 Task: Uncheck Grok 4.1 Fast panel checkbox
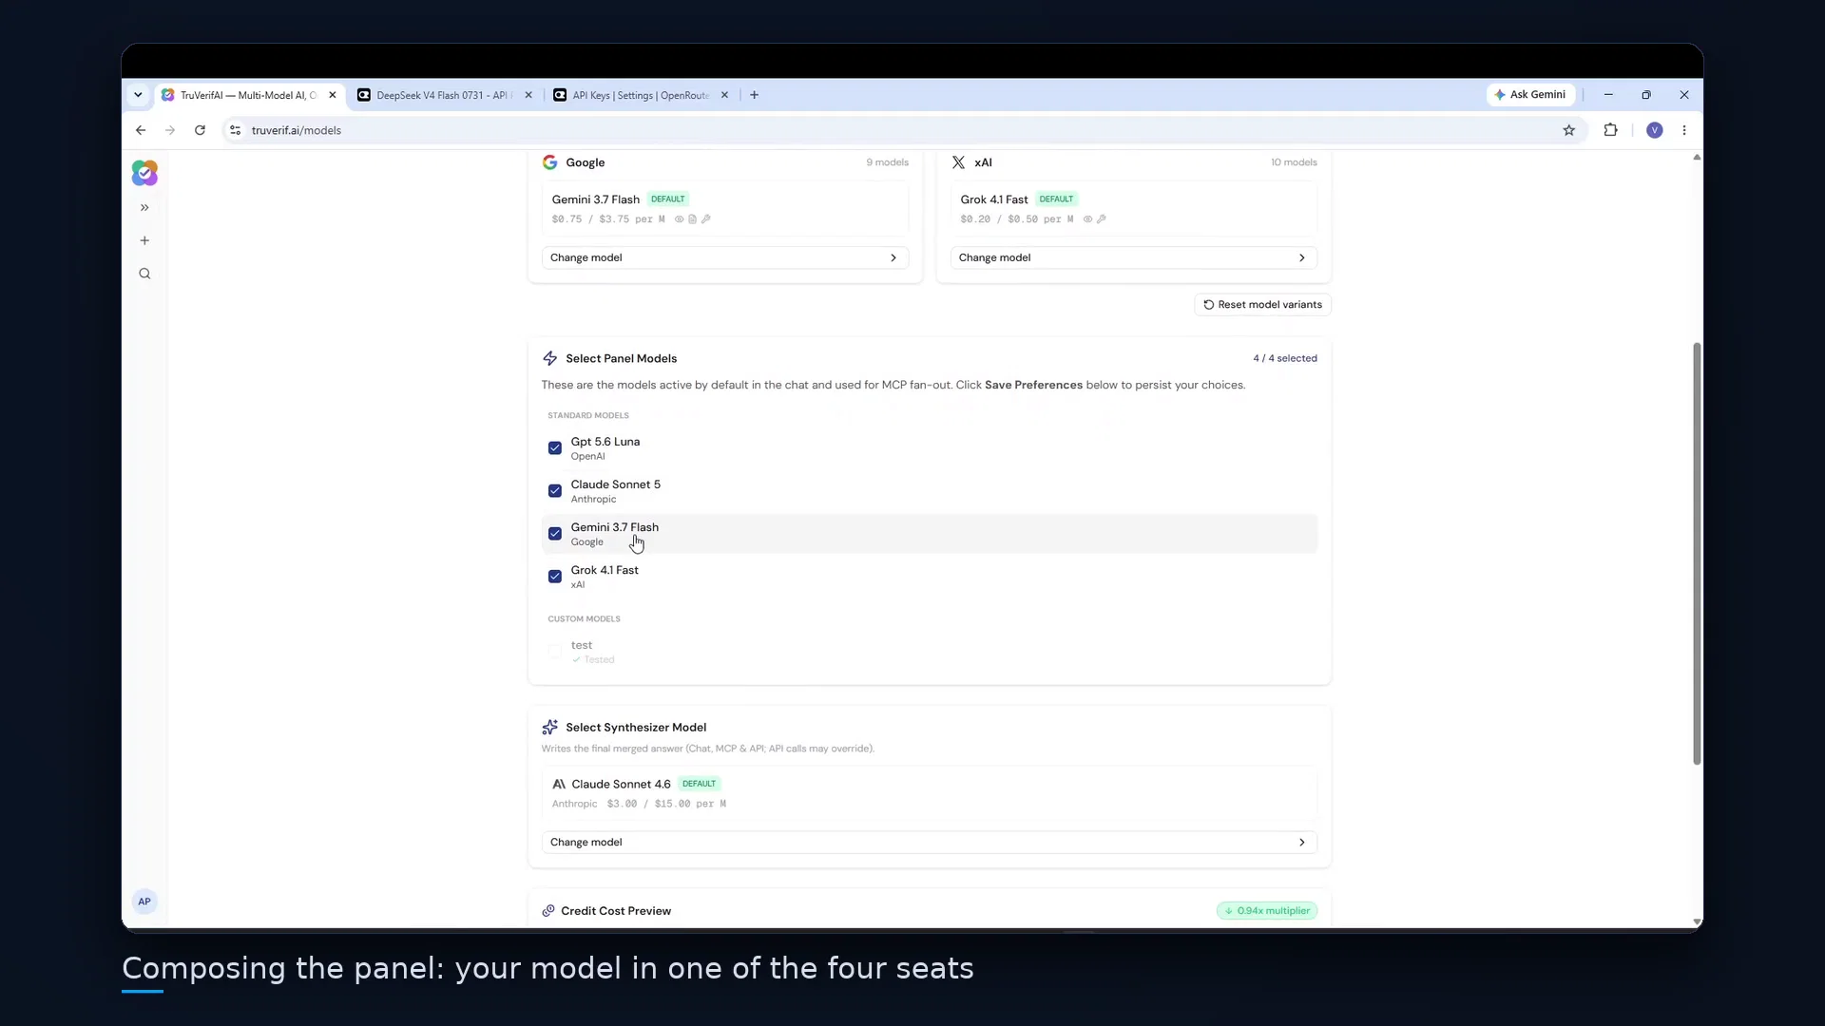pyautogui.click(x=555, y=577)
